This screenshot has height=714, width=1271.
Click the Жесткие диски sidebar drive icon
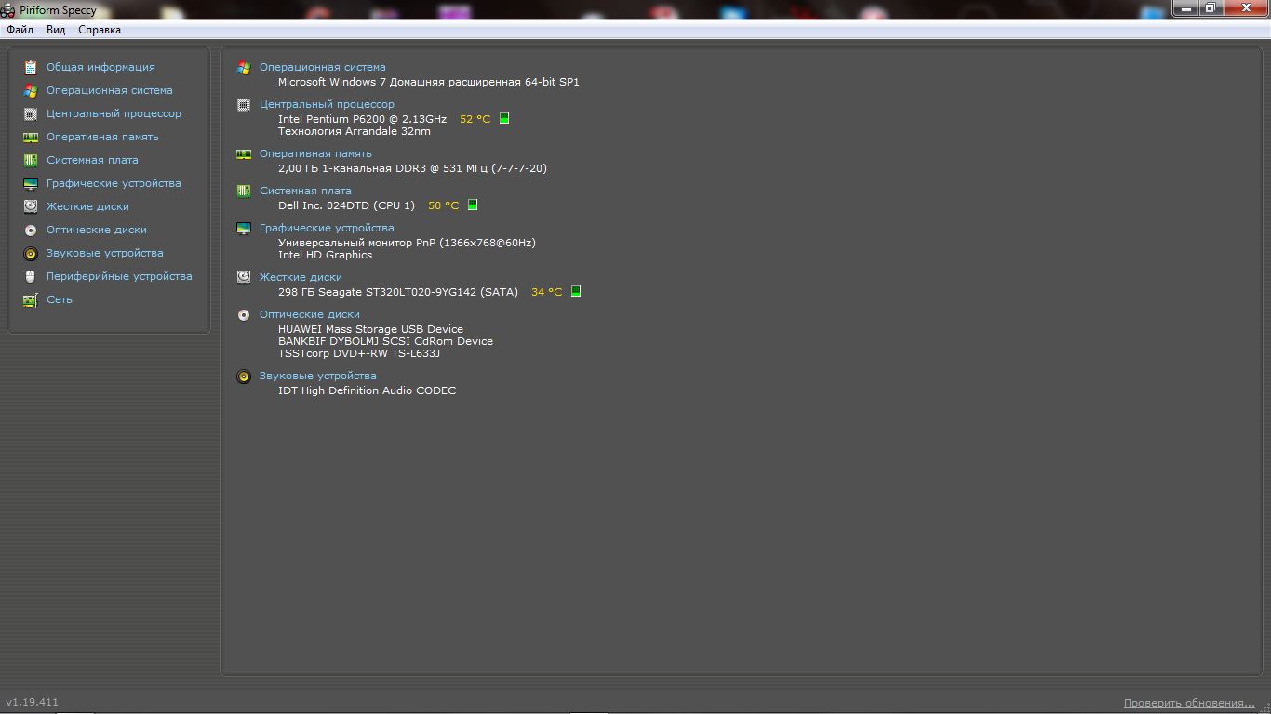(x=31, y=206)
